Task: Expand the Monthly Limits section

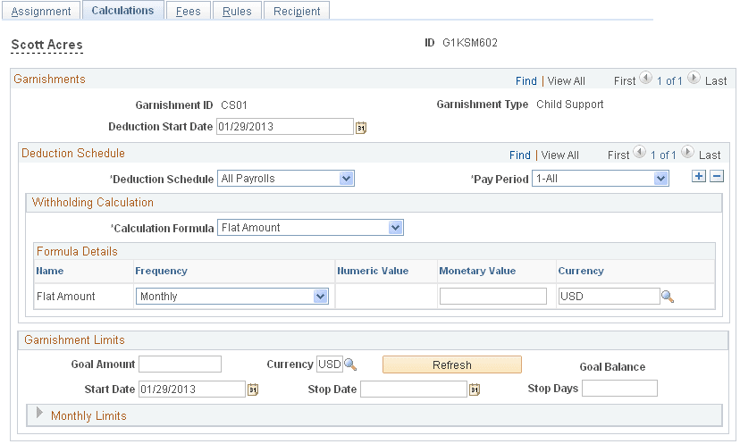Action: tap(39, 415)
